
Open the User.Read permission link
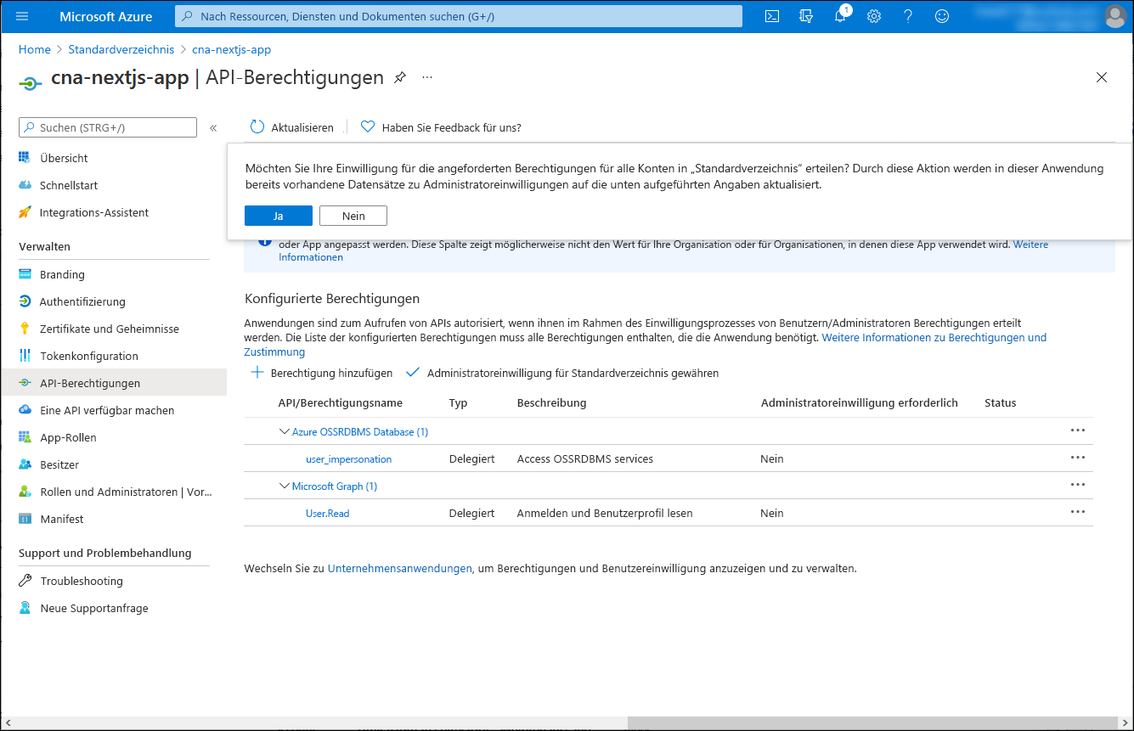[327, 513]
